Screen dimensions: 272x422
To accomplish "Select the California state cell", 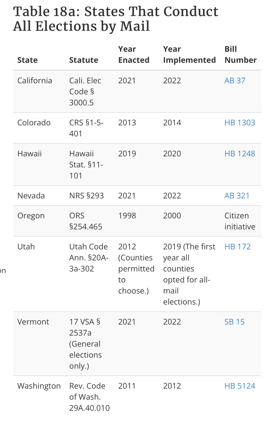I will (x=35, y=80).
